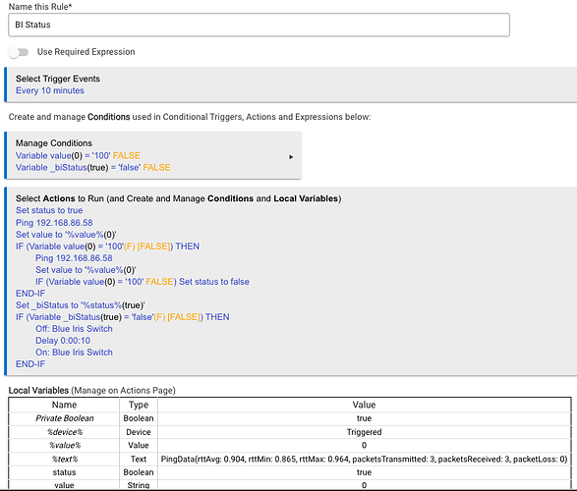577x491 pixels.
Task: Select condition Variable value(0) = '100'
Action: point(78,155)
